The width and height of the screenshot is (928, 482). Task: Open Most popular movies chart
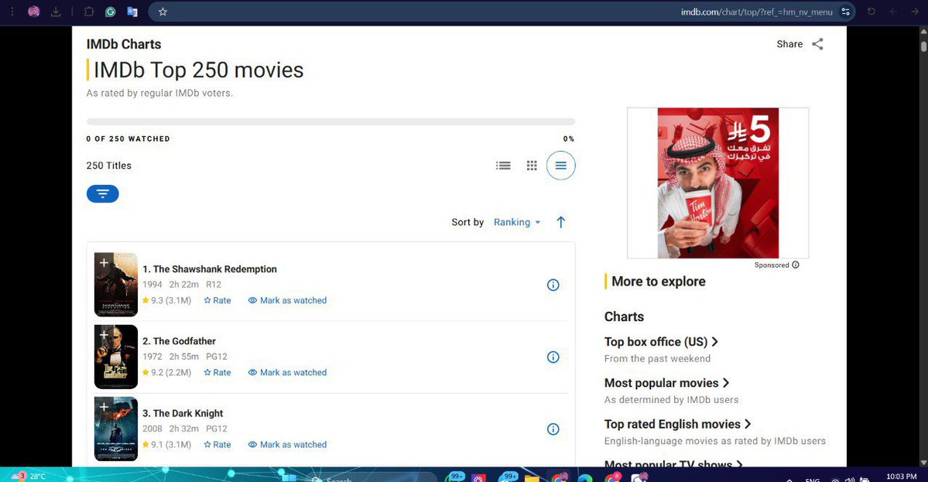667,383
